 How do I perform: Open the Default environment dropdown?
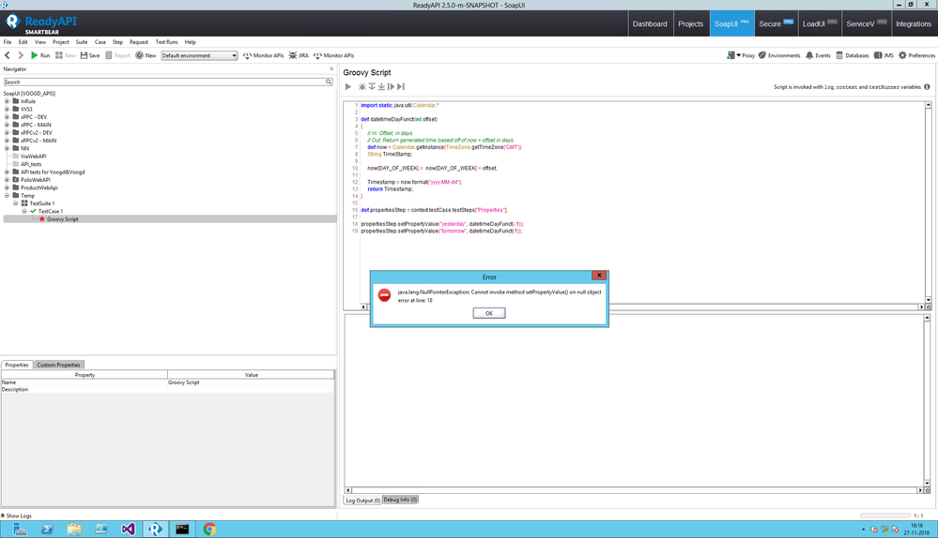[199, 55]
